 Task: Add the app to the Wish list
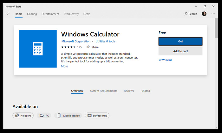[x=165, y=60]
